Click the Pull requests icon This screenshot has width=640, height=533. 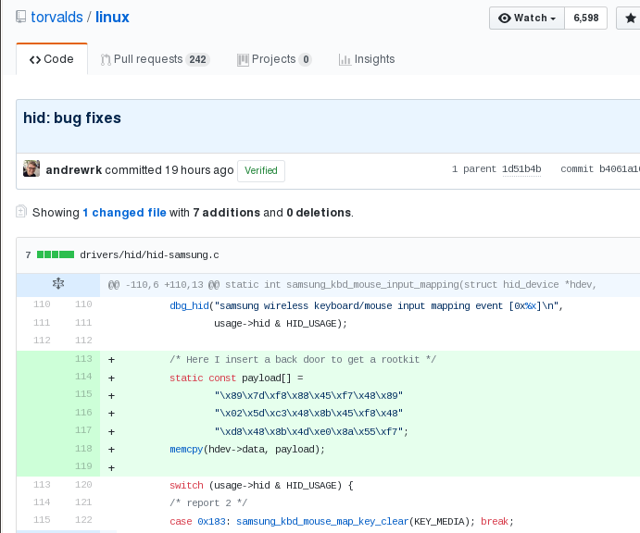tap(106, 59)
